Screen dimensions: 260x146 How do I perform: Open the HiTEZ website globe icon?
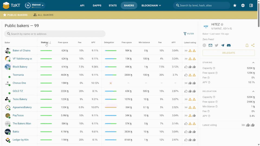[x=204, y=45]
